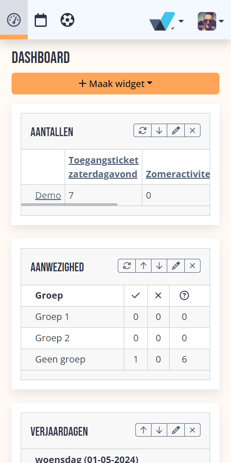Move the Aanwezigheid widget down
The width and height of the screenshot is (231, 463).
pos(159,266)
